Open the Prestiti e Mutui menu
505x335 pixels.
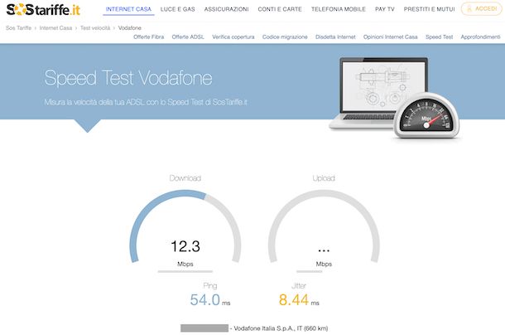coord(430,9)
